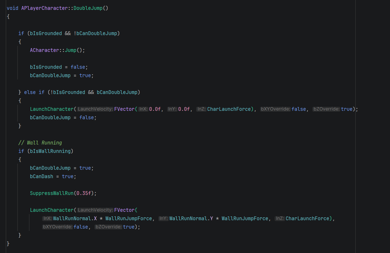Click the bCanDash variable
The height and width of the screenshot is (253, 390).
click(x=42, y=176)
